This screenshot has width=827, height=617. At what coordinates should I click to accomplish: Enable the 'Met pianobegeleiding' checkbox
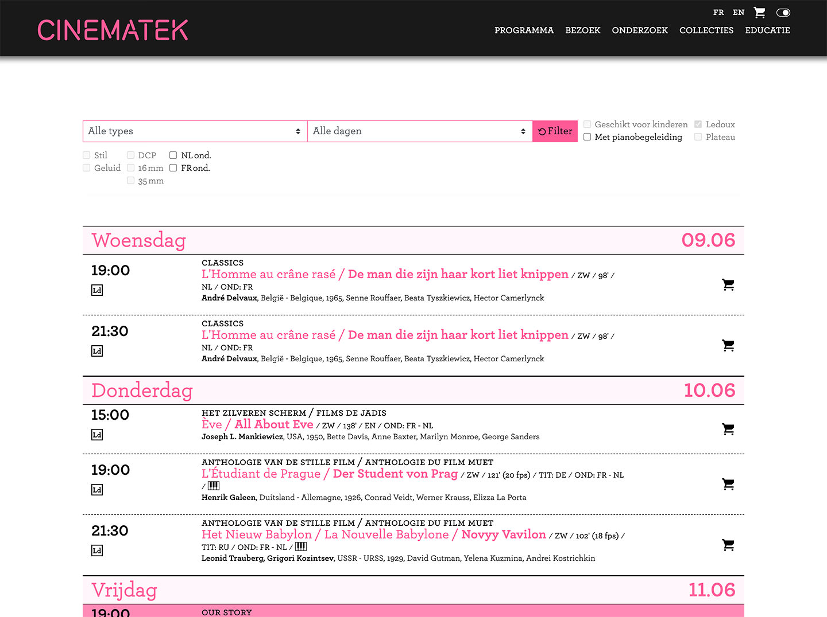pyautogui.click(x=588, y=137)
